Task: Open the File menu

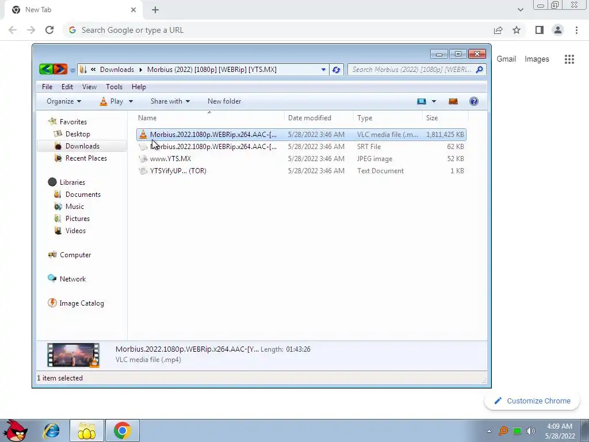Action: [x=47, y=87]
